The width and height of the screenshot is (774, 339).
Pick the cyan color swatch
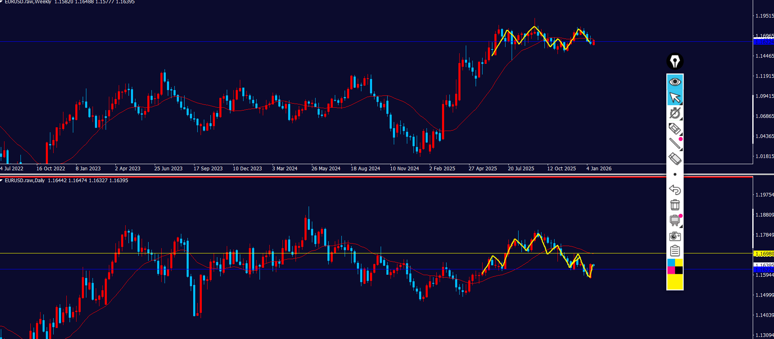pyautogui.click(x=671, y=262)
